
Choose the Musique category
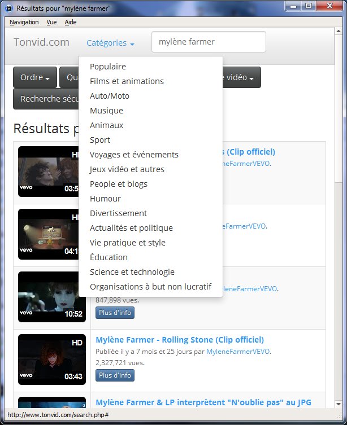click(x=107, y=111)
